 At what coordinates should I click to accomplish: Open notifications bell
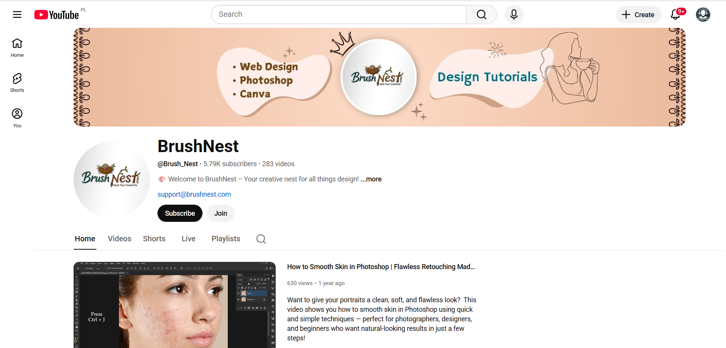(x=675, y=14)
